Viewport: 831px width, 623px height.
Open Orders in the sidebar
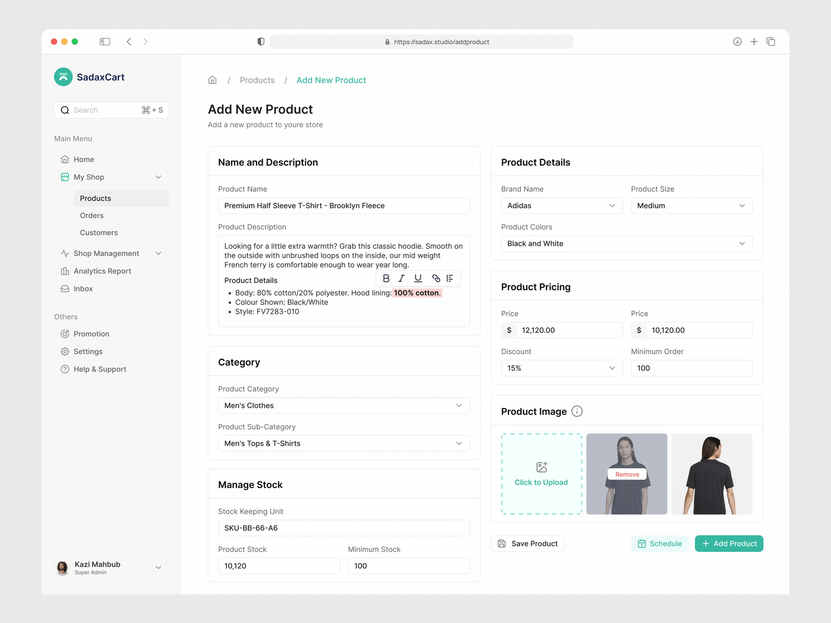point(92,215)
